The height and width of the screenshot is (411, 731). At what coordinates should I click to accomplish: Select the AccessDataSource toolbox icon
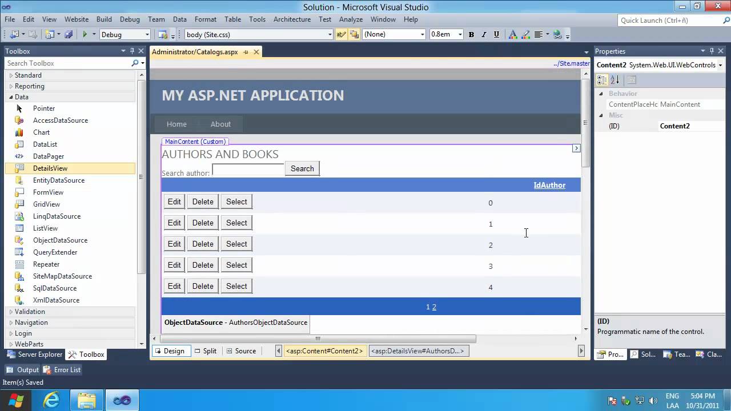[x=19, y=120]
